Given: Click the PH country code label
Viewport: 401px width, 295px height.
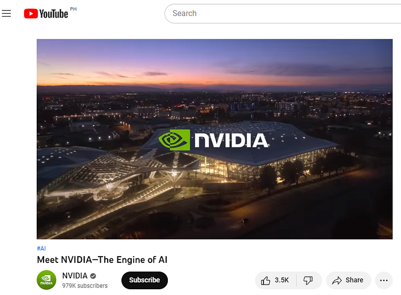Looking at the screenshot, I should click(x=73, y=9).
